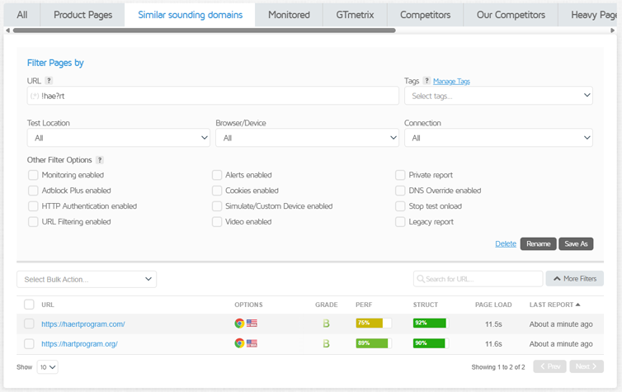Viewport: 622px width, 392px height.
Task: Click the 75% performance bar for haertprogram.com
Action: tap(373, 324)
